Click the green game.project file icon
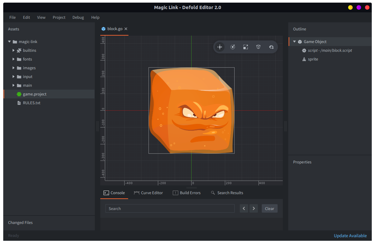This screenshot has width=375, height=244. pyautogui.click(x=19, y=94)
